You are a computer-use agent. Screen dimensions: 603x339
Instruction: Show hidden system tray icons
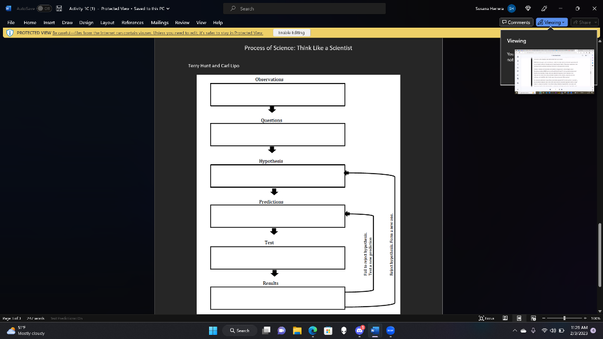515,331
